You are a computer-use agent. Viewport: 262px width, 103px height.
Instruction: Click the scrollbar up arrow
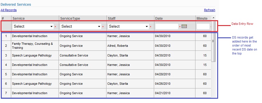pyautogui.click(x=214, y=17)
